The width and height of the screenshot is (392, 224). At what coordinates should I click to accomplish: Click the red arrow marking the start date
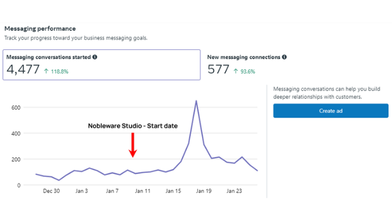[133, 145]
